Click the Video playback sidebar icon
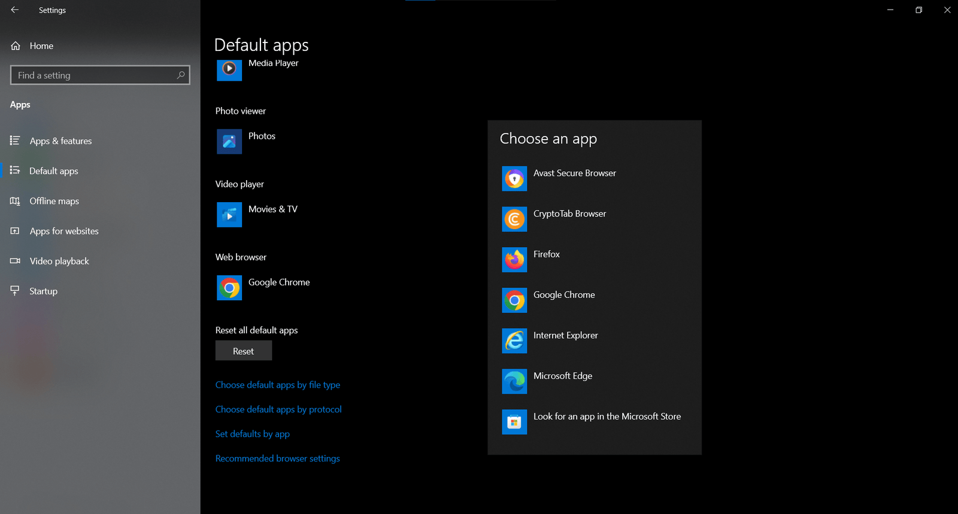 (x=15, y=261)
